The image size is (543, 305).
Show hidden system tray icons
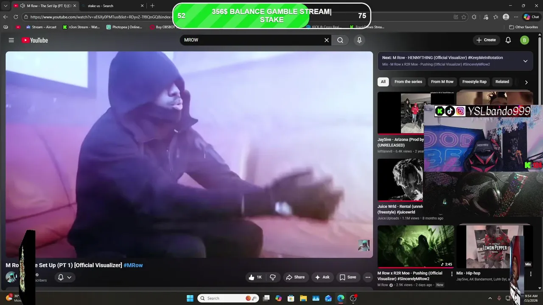[490, 298]
